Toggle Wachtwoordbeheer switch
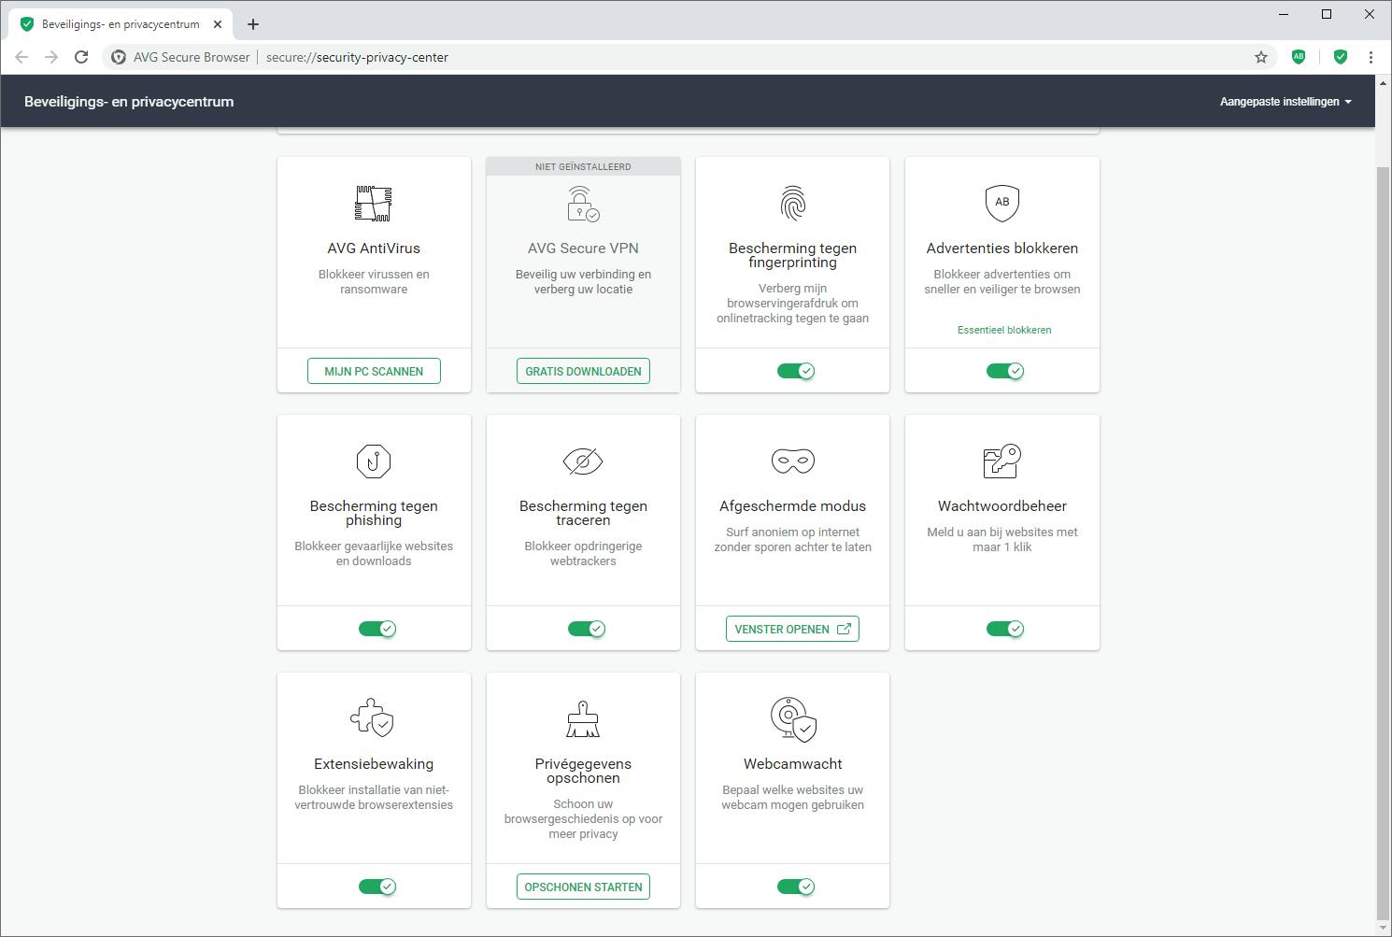The width and height of the screenshot is (1392, 937). [x=1005, y=629]
